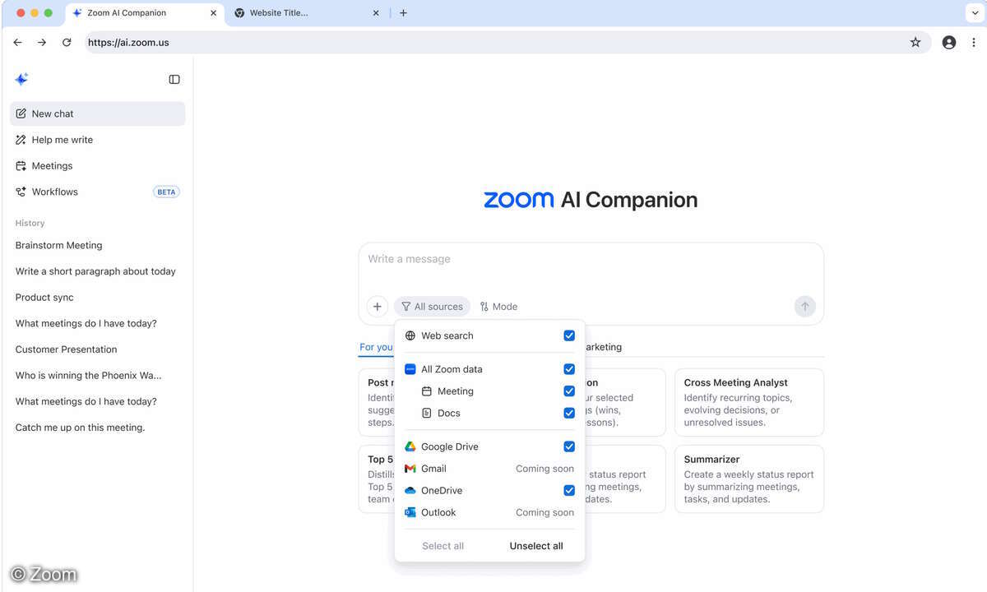Open the Brainstorm Meeting history entry

tap(58, 245)
